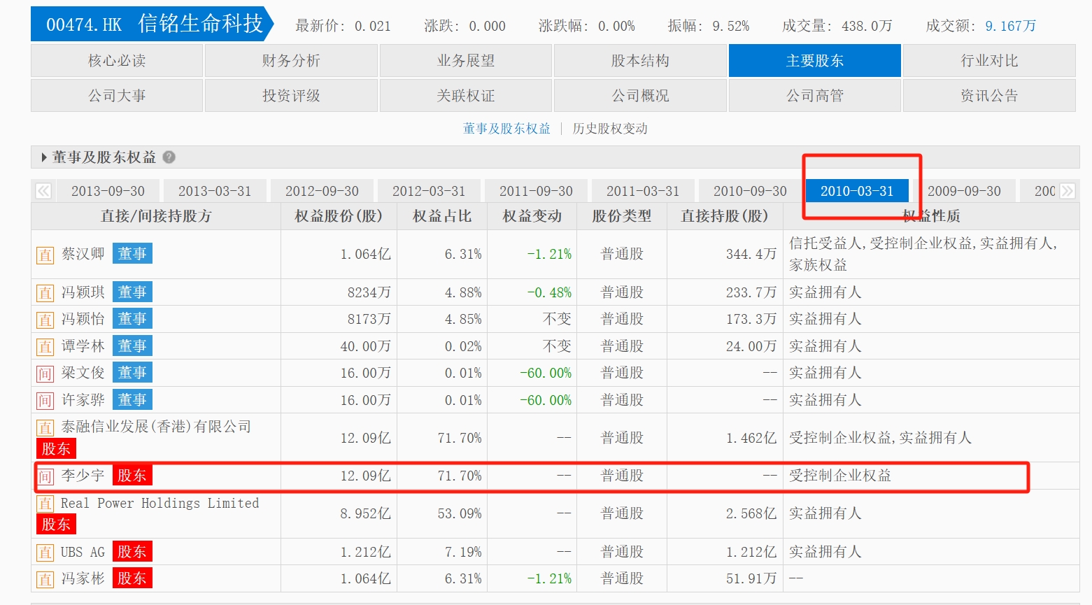Go to 行业对比 tab
Image resolution: width=1092 pixels, height=605 pixels.
click(x=989, y=61)
